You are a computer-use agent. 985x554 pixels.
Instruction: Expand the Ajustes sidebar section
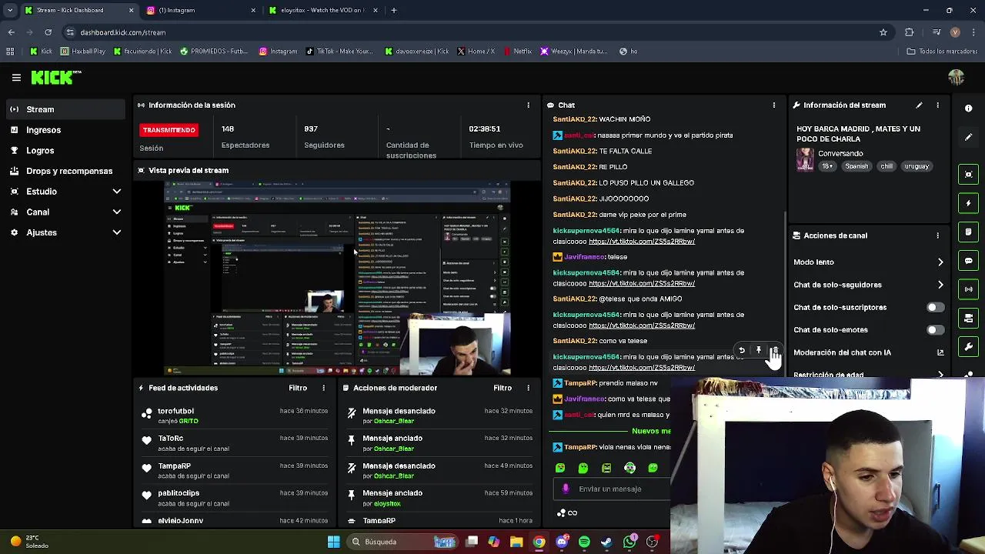pyautogui.click(x=117, y=232)
